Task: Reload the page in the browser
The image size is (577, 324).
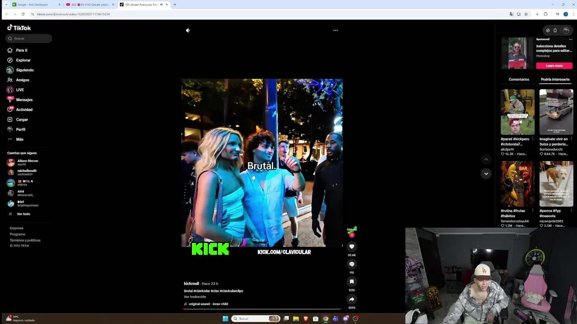Action: (x=23, y=14)
